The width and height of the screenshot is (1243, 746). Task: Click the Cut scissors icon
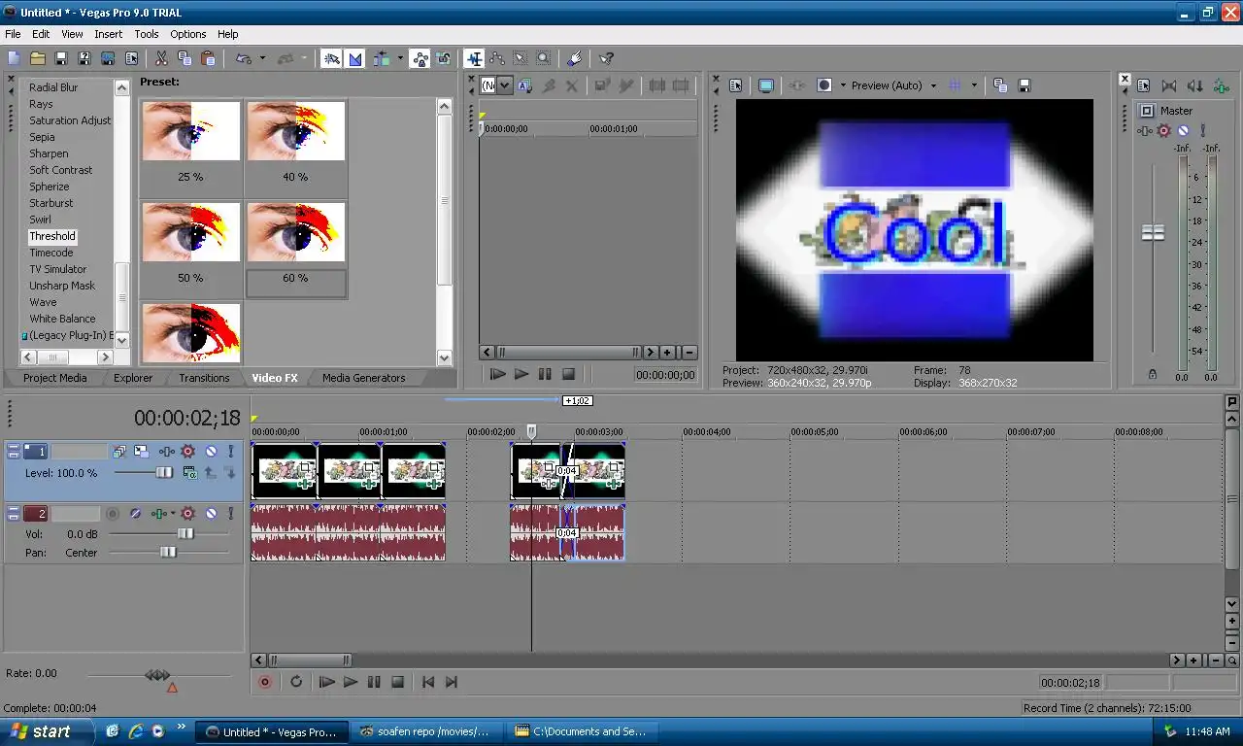pyautogui.click(x=161, y=59)
